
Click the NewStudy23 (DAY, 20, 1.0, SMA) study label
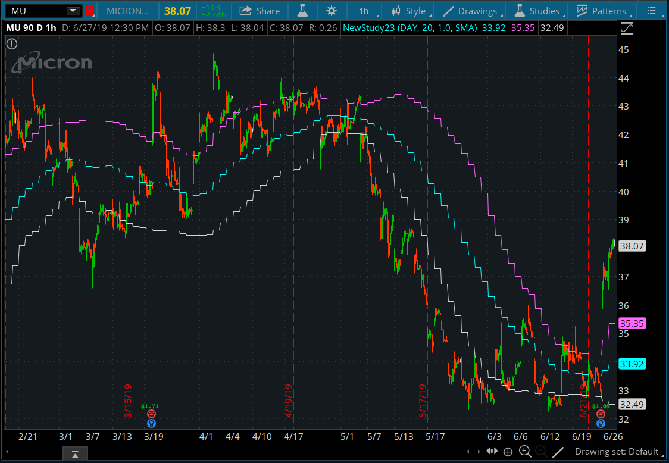(410, 28)
